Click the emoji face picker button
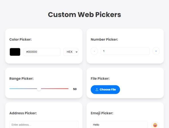The image size is (169, 128). click(x=155, y=125)
